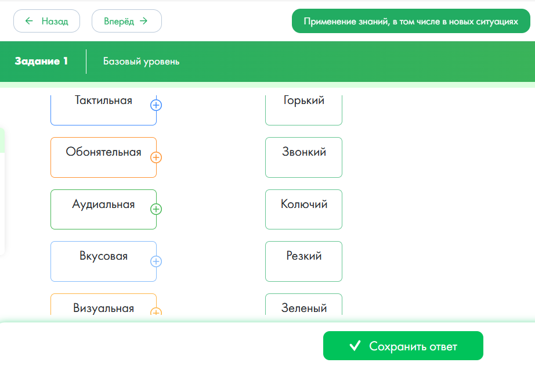The width and height of the screenshot is (535, 366).
Task: Select the Аудиальная card
Action: [x=103, y=209]
